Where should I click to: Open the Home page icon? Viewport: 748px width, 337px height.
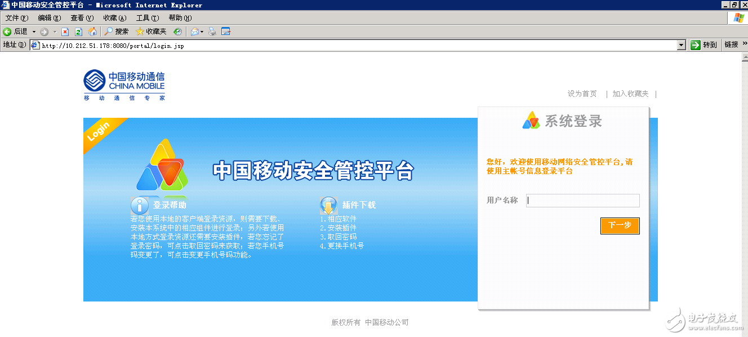coord(92,32)
